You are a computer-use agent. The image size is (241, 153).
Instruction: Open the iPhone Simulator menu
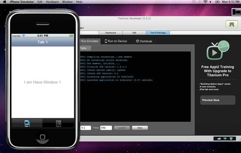[22, 2]
